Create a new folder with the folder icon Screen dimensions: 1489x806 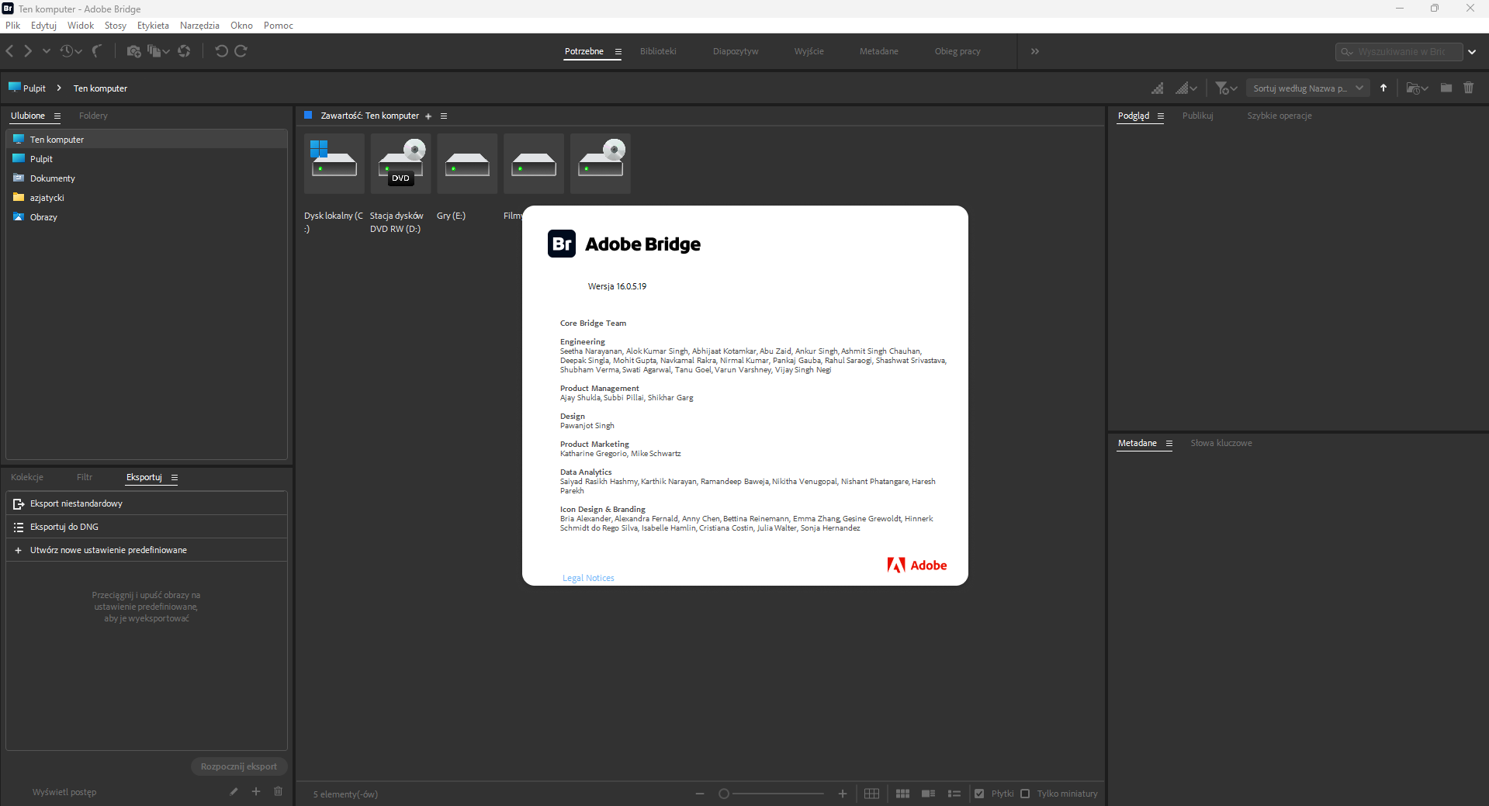pyautogui.click(x=1446, y=88)
